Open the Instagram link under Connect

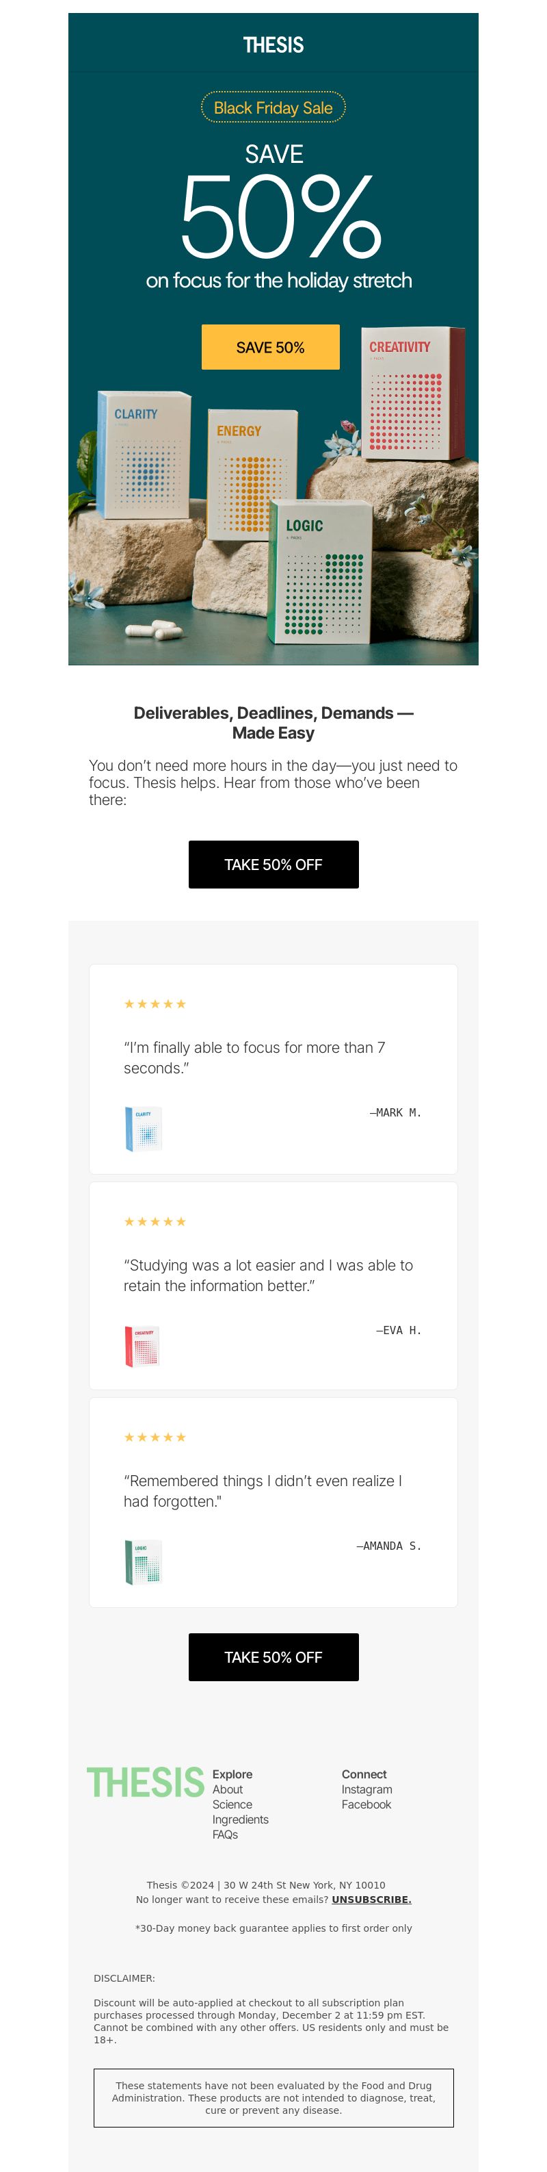coord(366,1789)
